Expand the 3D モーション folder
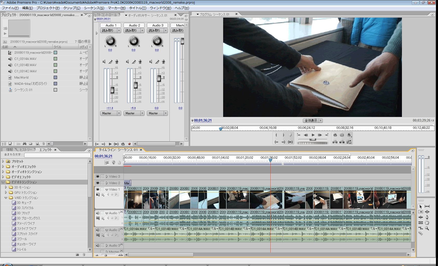 (x=6, y=187)
